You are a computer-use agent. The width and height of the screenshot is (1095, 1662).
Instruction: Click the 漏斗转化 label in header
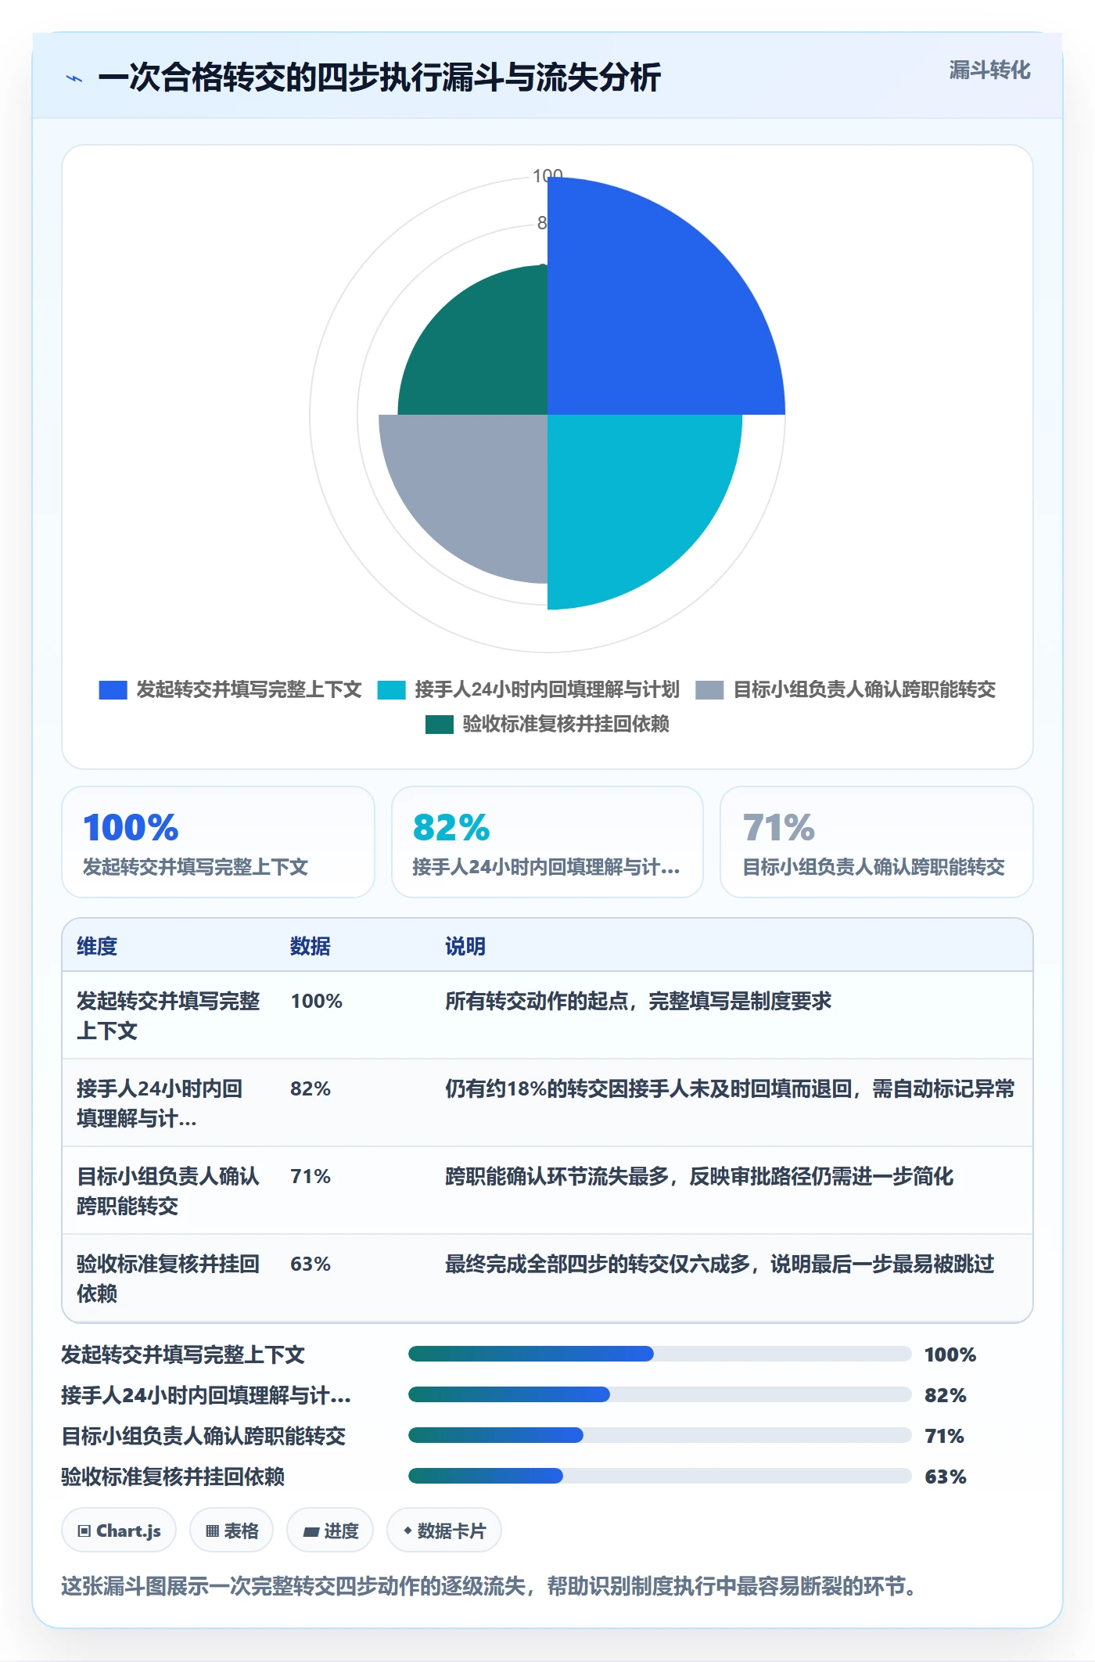click(x=989, y=70)
